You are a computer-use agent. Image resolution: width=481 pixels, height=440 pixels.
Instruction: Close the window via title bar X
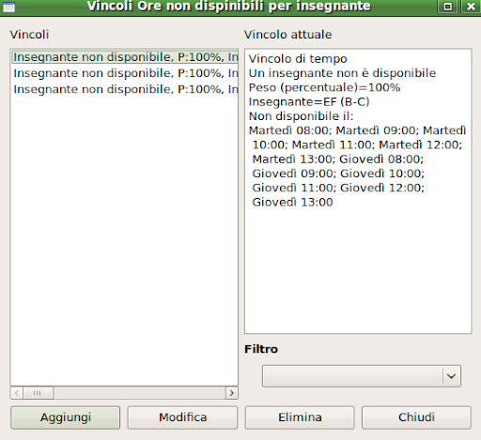(x=471, y=7)
